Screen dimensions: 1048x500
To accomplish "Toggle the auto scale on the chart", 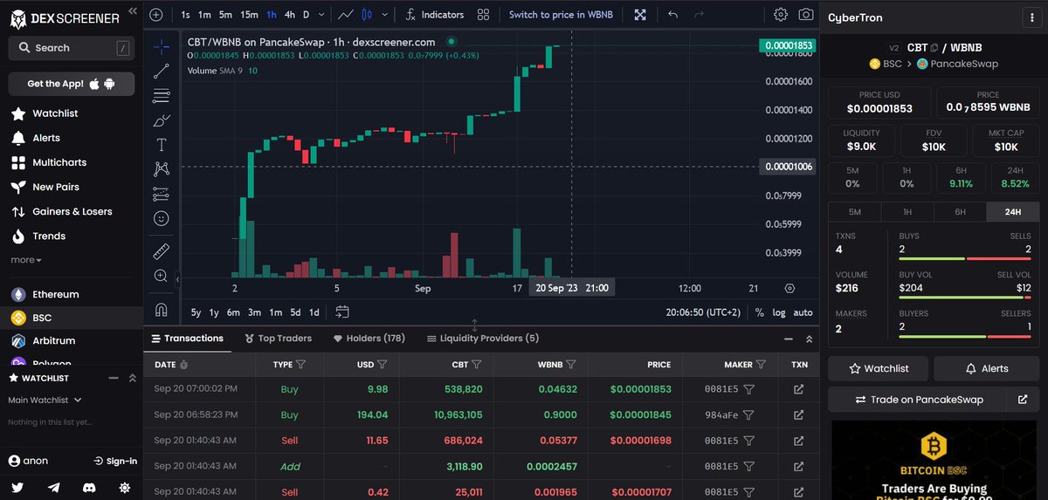I will (803, 312).
